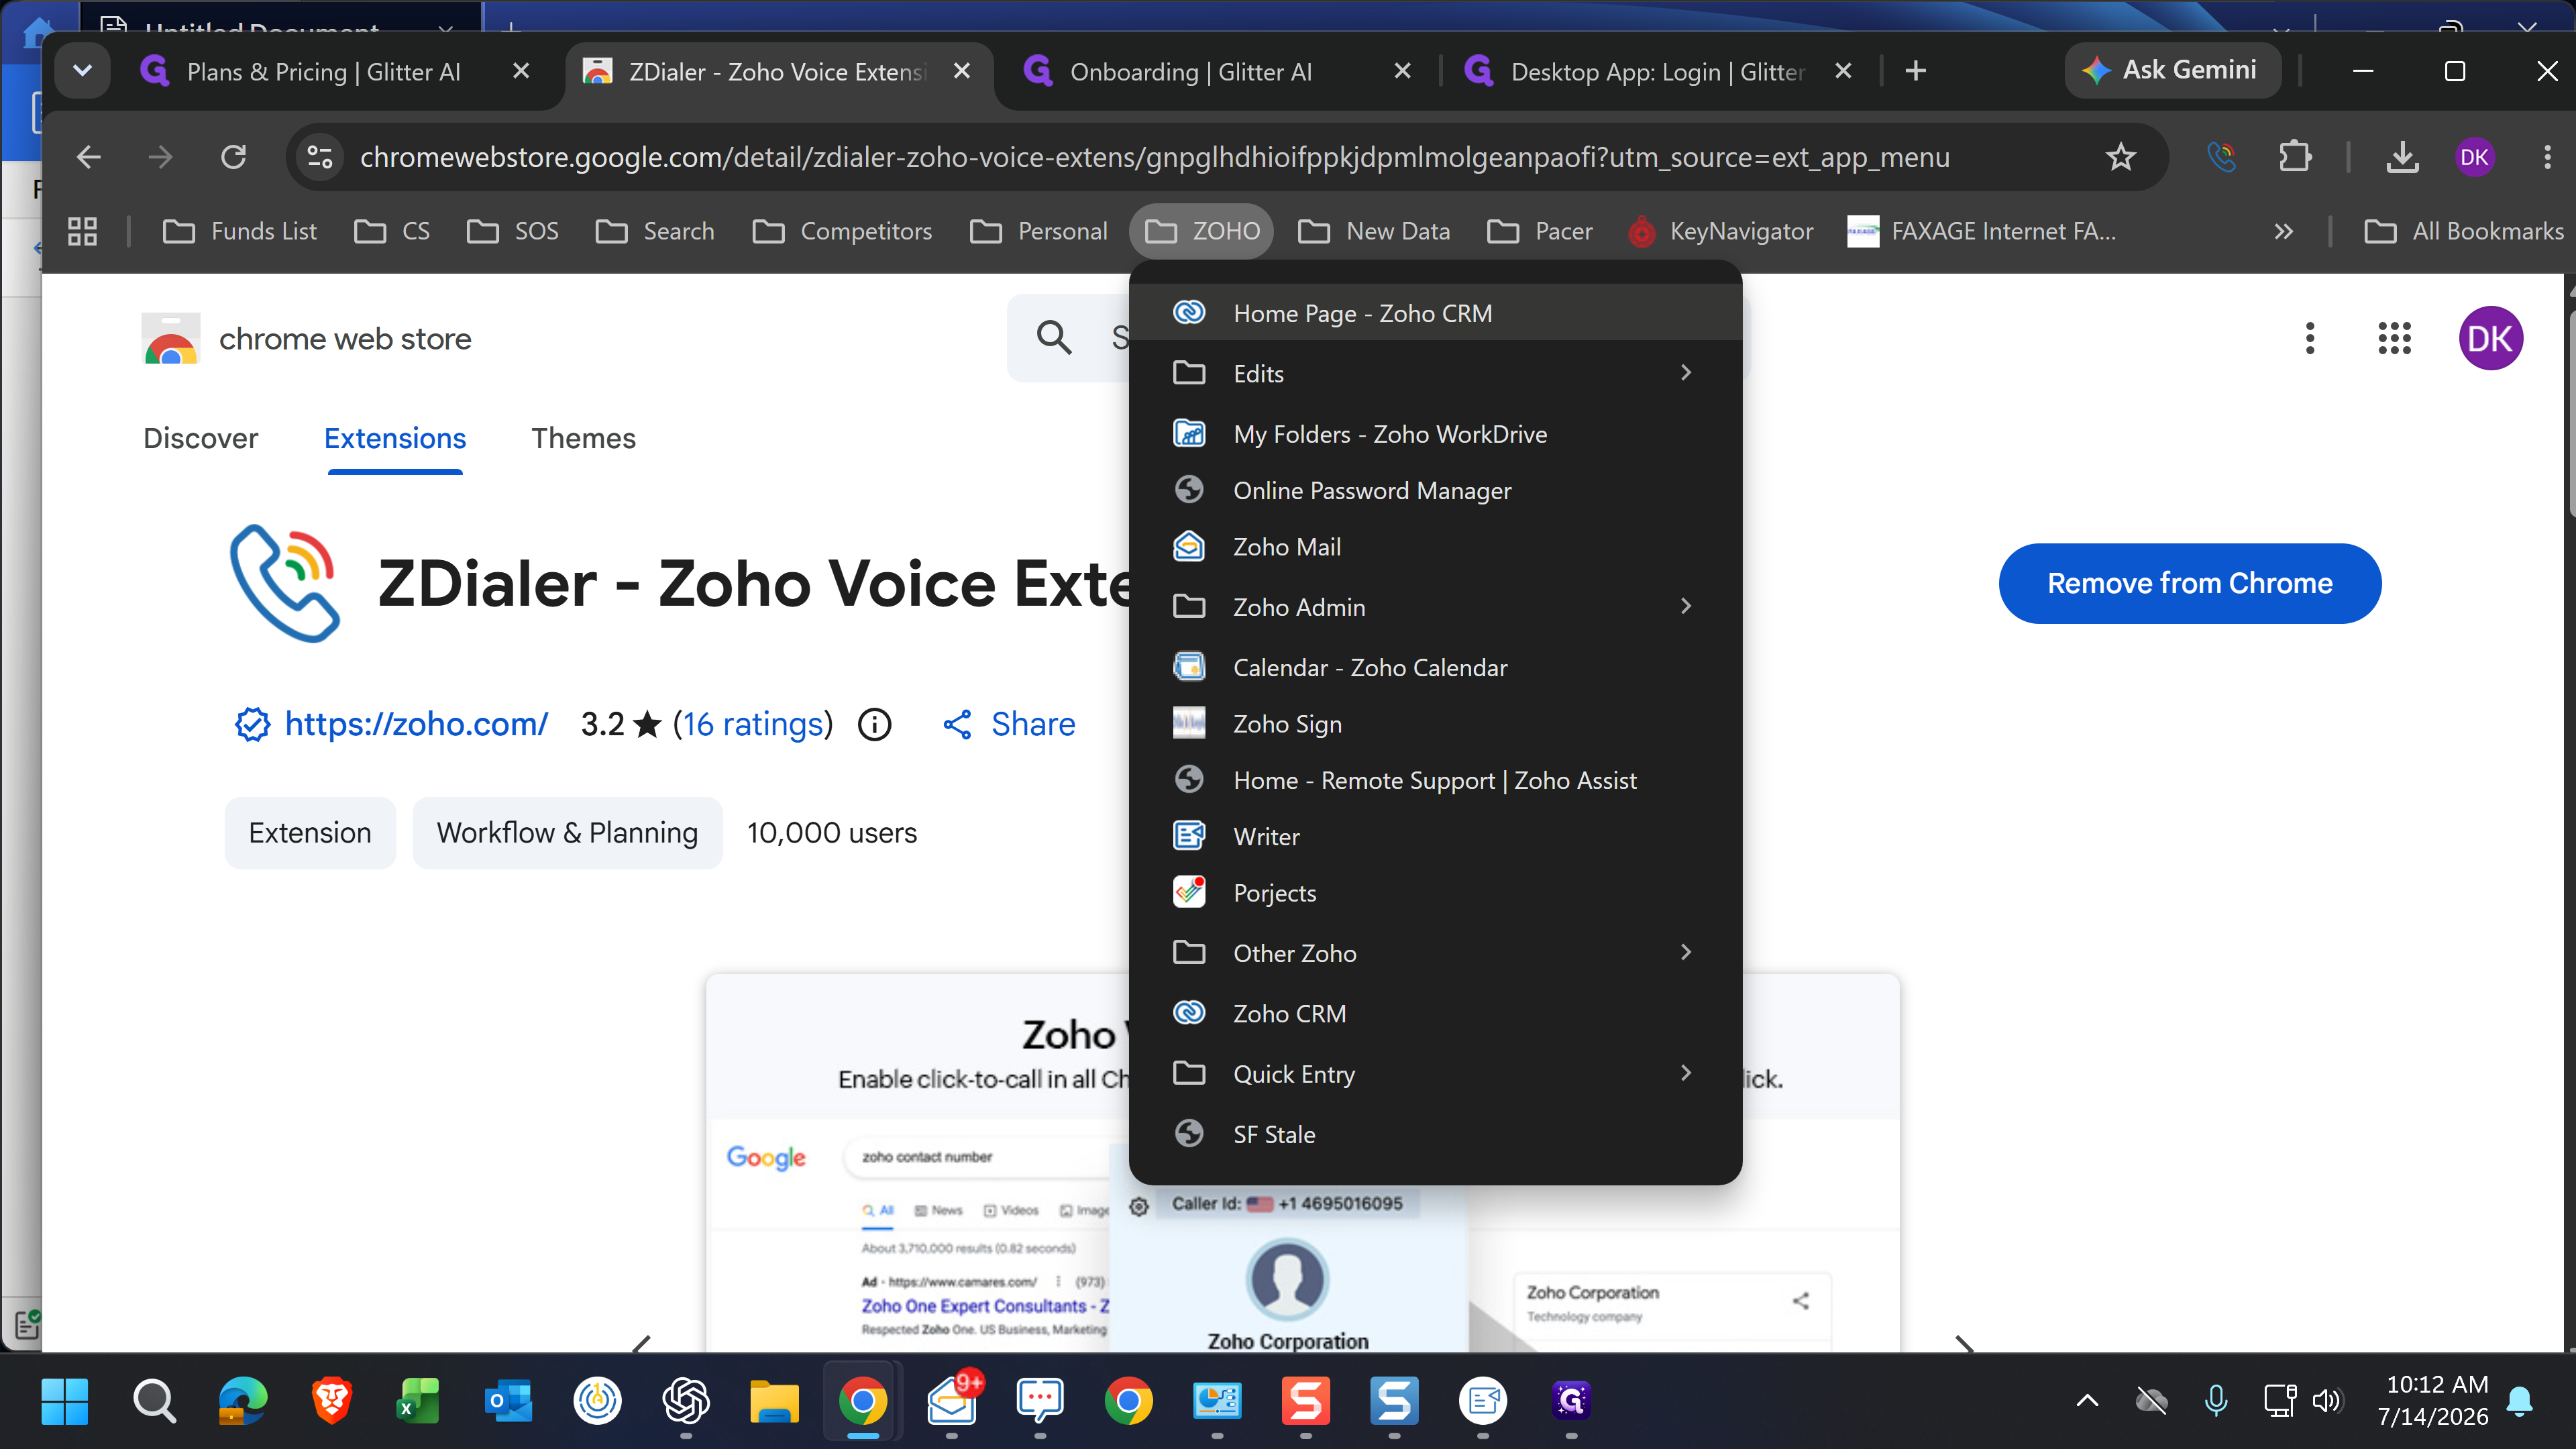Open Zoho Sign bookmark
The height and width of the screenshot is (1449, 2576).
[1435, 724]
